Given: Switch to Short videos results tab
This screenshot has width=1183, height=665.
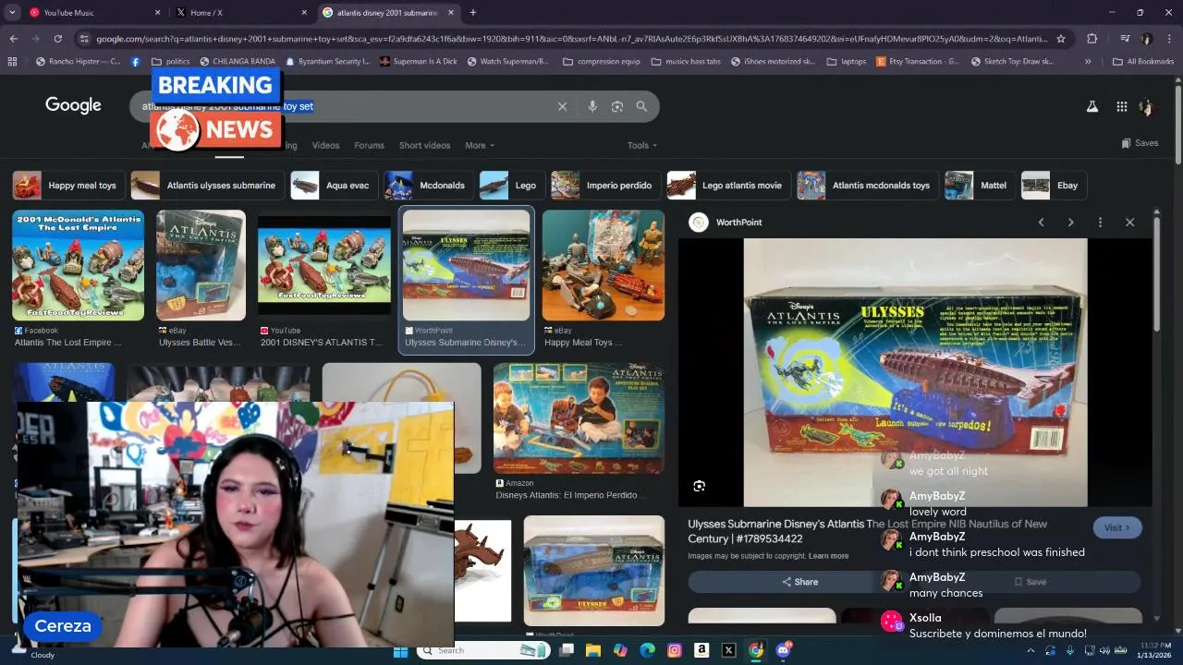Looking at the screenshot, I should click(x=424, y=145).
